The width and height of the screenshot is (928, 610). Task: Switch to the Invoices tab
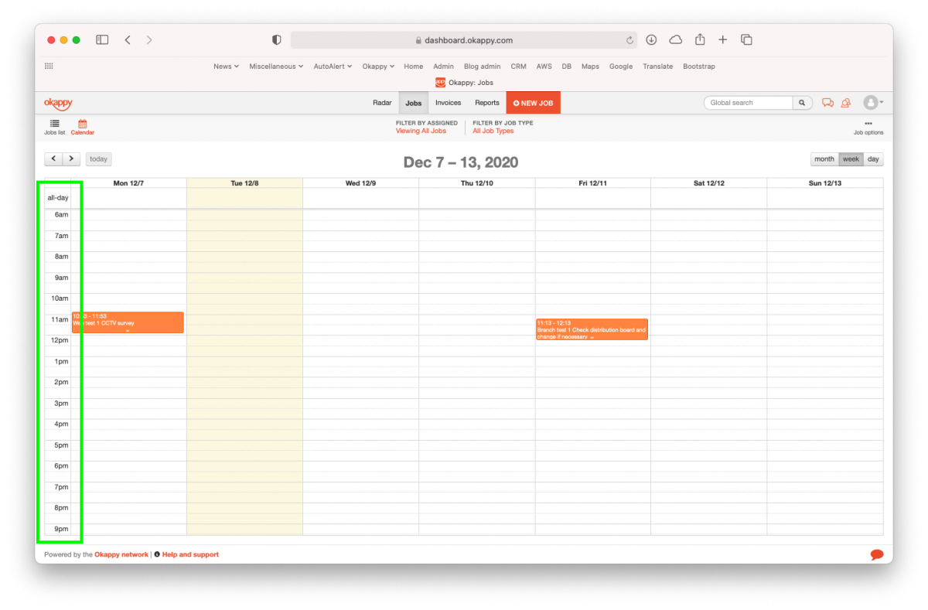pos(448,102)
